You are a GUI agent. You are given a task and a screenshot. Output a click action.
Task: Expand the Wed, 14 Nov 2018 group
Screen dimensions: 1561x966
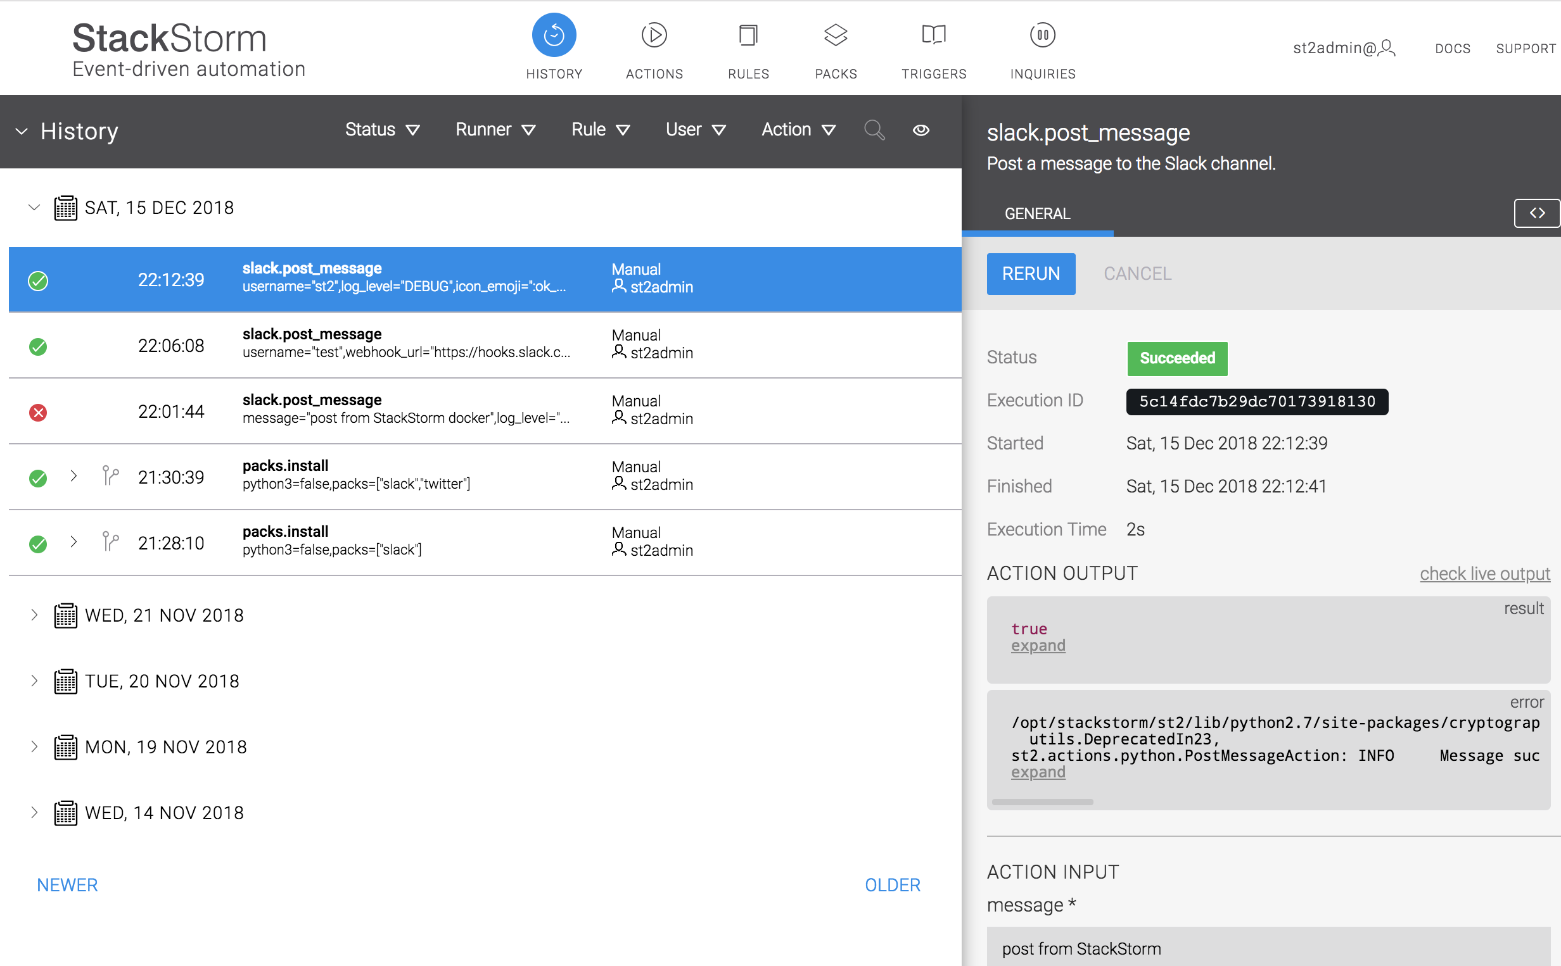tap(34, 812)
